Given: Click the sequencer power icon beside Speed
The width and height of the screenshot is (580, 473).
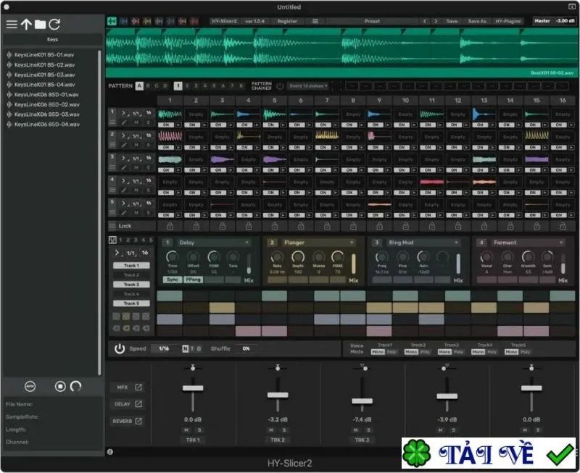Looking at the screenshot, I should [120, 348].
